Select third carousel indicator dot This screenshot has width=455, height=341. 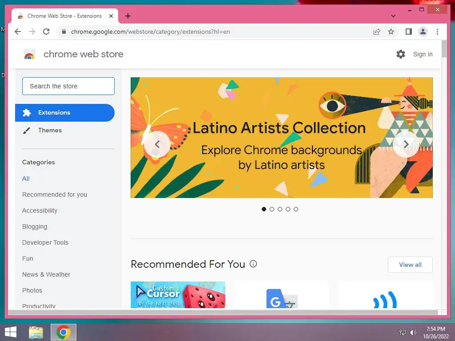[x=280, y=209]
